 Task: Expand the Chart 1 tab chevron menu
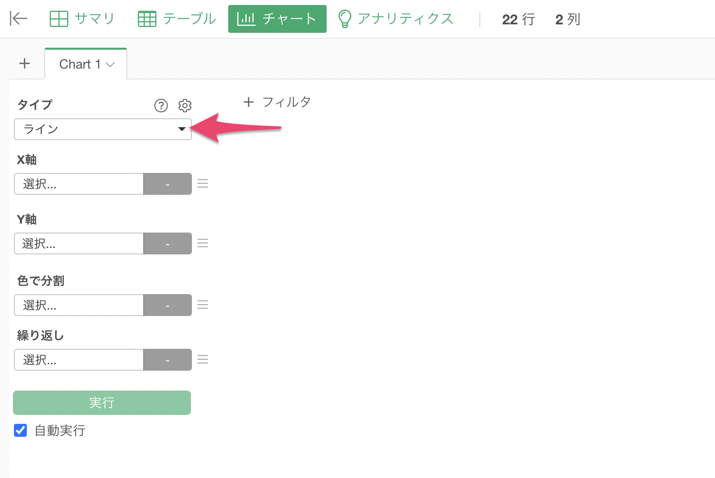point(110,65)
